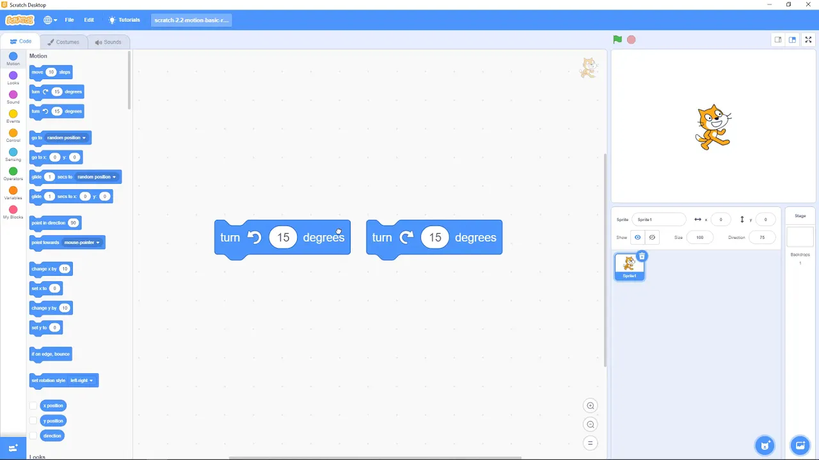Click workspace turn counterclockwise block arrow
819x460 pixels.
click(x=255, y=238)
